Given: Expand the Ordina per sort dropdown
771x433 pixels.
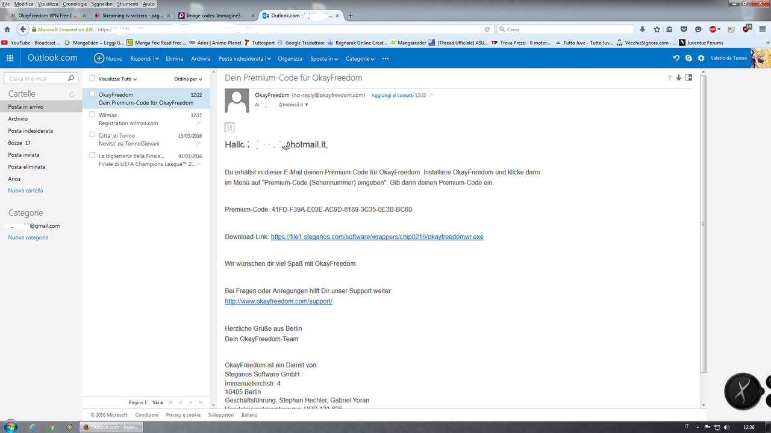Looking at the screenshot, I should pos(188,79).
